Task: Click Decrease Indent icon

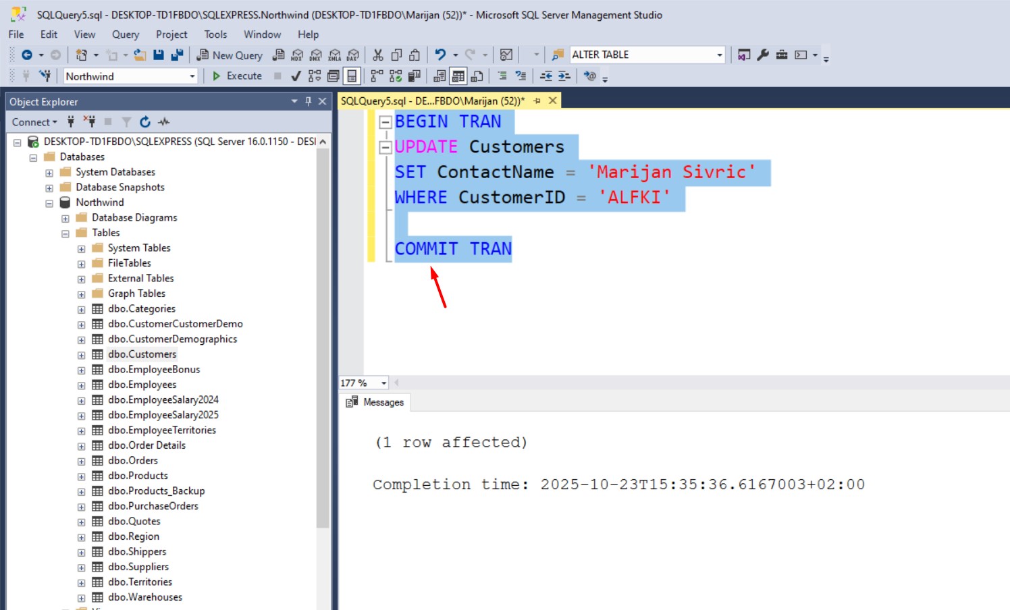Action: [x=546, y=76]
